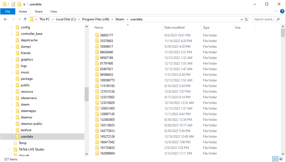Switch to large thumbnails view icon
The width and height of the screenshot is (286, 162).
tap(281, 159)
